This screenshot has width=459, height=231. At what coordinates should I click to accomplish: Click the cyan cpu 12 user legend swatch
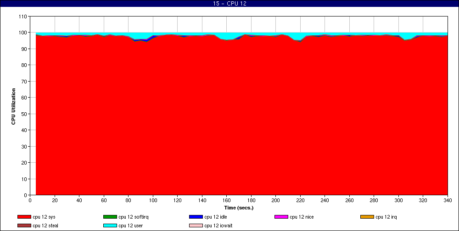[x=110, y=226]
